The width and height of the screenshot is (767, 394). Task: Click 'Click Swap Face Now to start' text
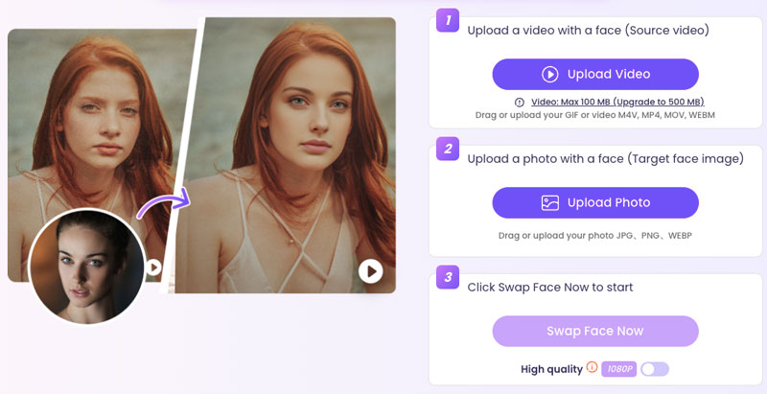549,287
